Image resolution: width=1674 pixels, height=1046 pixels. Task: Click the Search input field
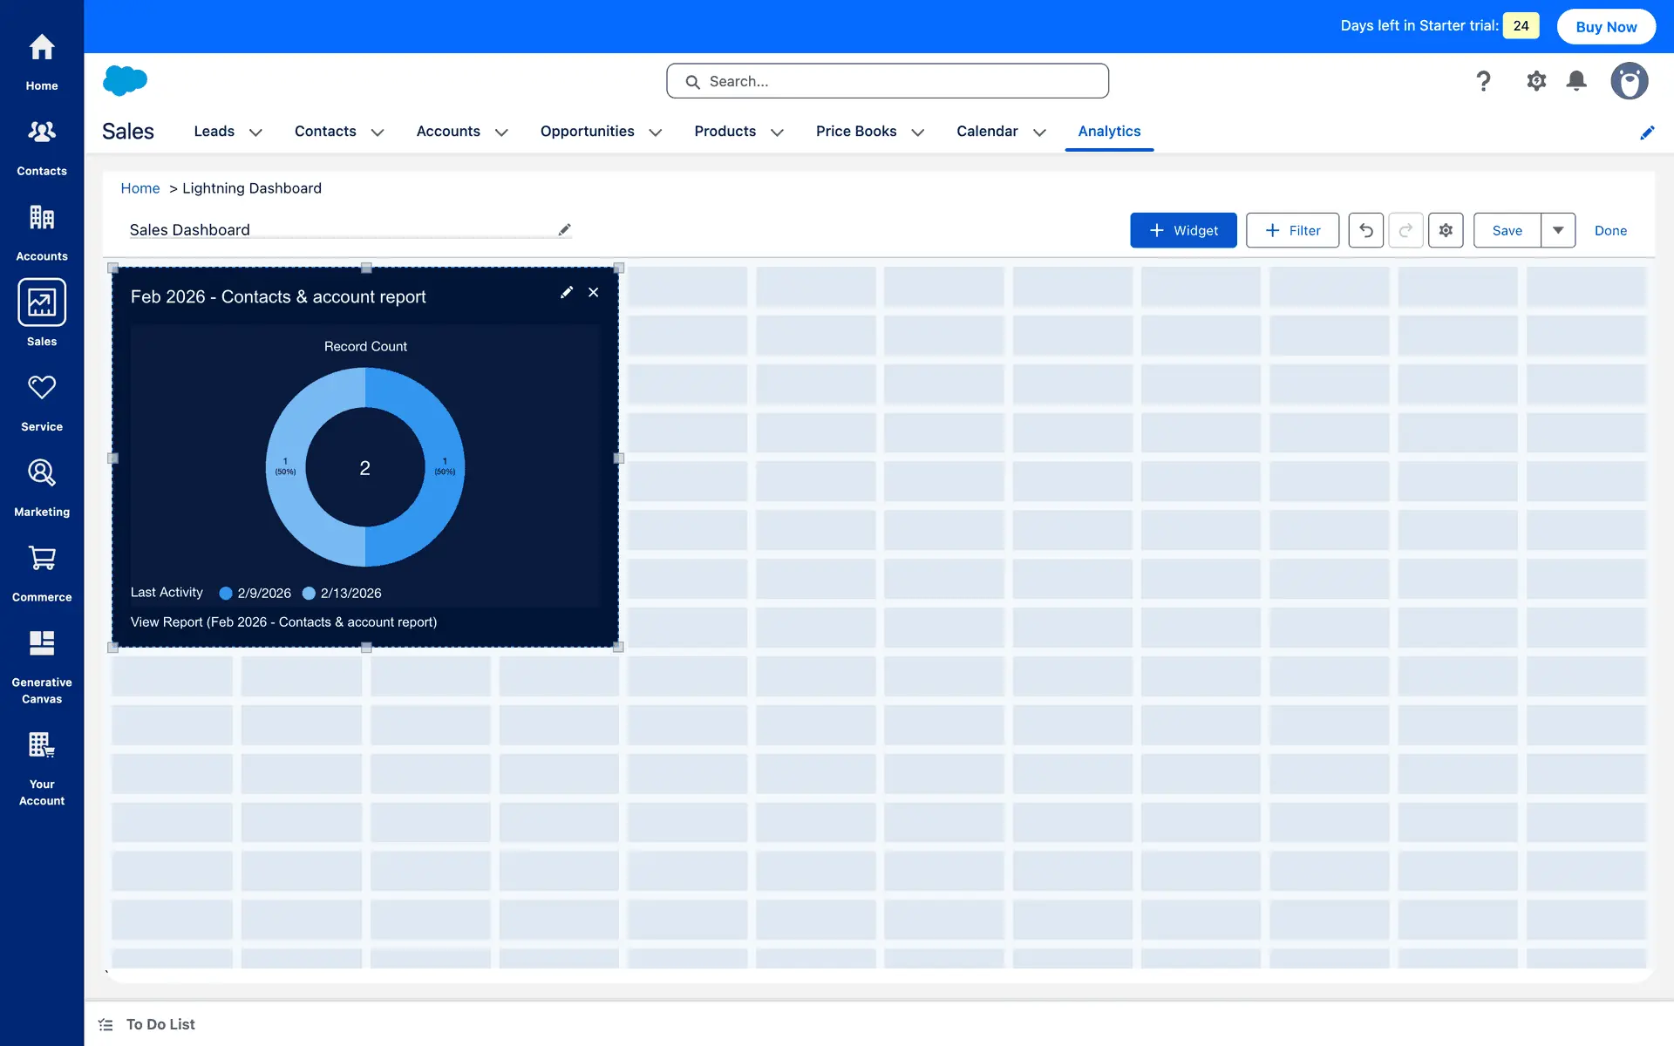[x=888, y=81]
